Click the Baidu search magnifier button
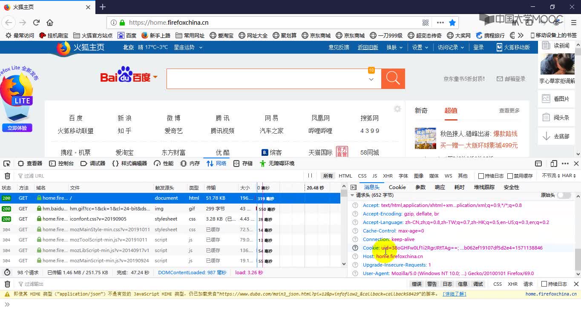Screen dimensions: 581x310 coord(393,78)
